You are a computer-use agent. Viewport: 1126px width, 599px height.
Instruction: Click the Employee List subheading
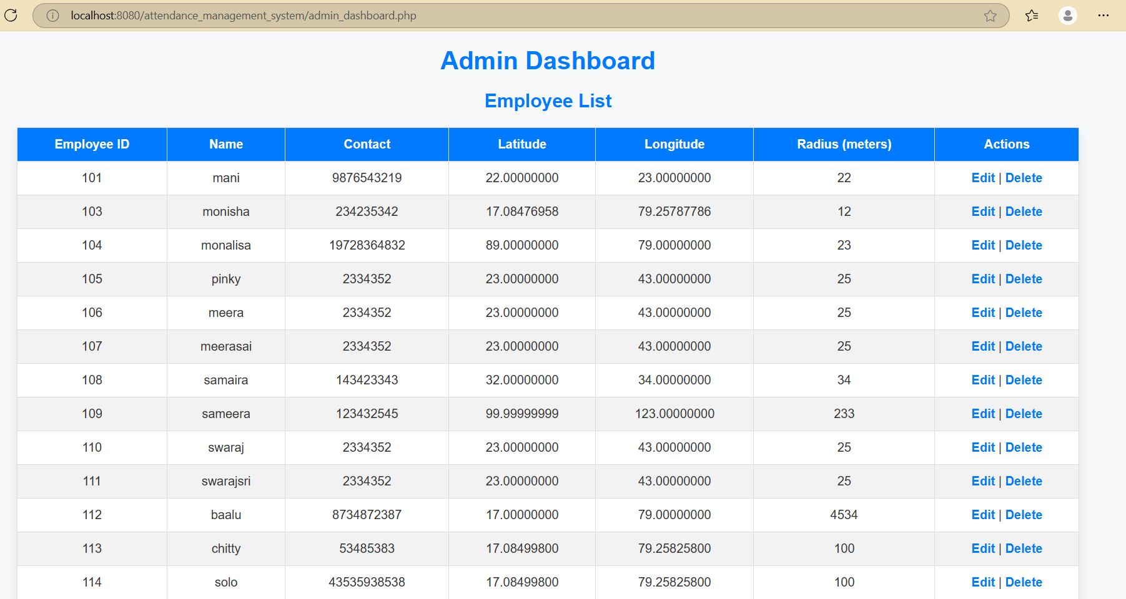(x=548, y=100)
